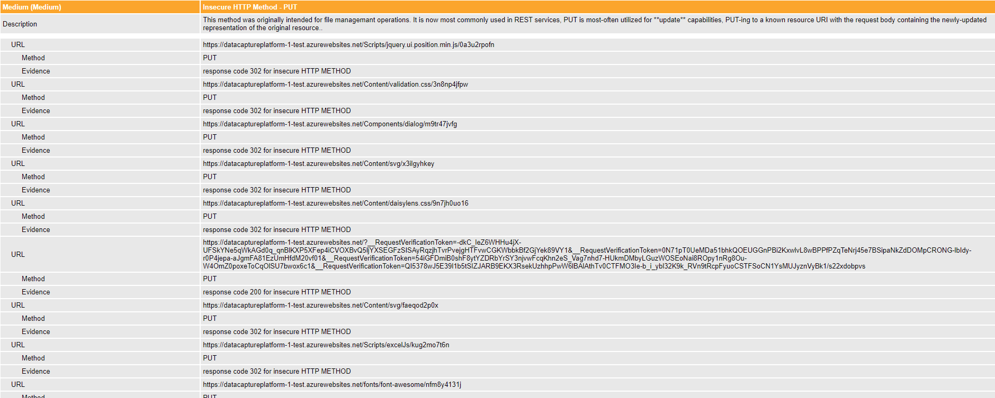995x398 pixels.
Task: Click URL label beside RequestVerificationToken link
Action: (x=18, y=255)
